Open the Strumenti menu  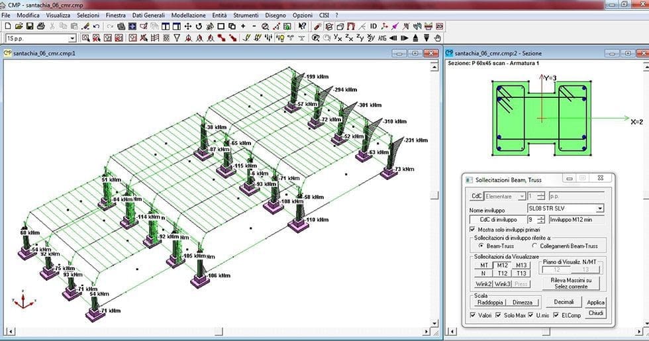click(244, 15)
